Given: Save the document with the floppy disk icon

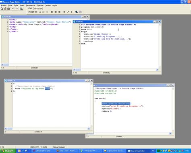Looking at the screenshot, I should coord(8,9).
